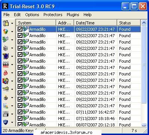
Task: Select the 08/07/2007 20:12:18 date cell
Action: click(x=95, y=125)
